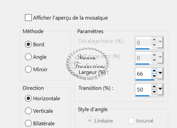Image resolution: width=177 pixels, height=128 pixels.
Task: Select the Linéaire angle style
Action: tap(100, 121)
